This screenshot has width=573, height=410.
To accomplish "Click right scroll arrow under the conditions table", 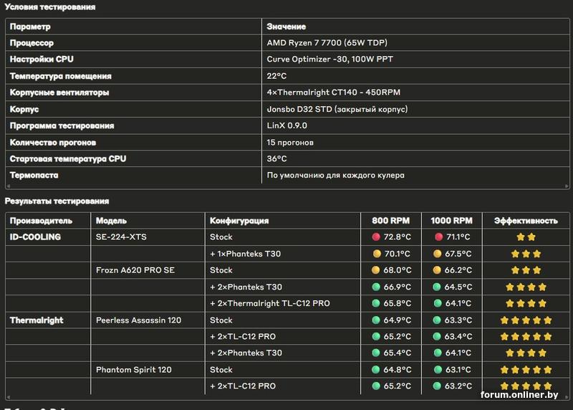I will tap(567, 186).
